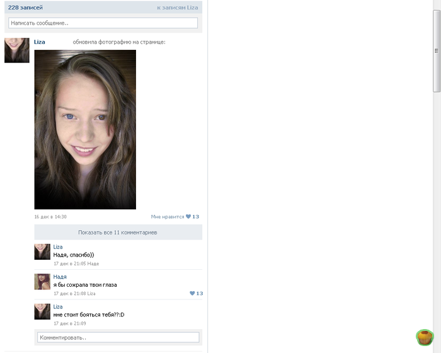Open the link "к записям Liza"
Image resolution: width=441 pixels, height=353 pixels.
pyautogui.click(x=178, y=8)
